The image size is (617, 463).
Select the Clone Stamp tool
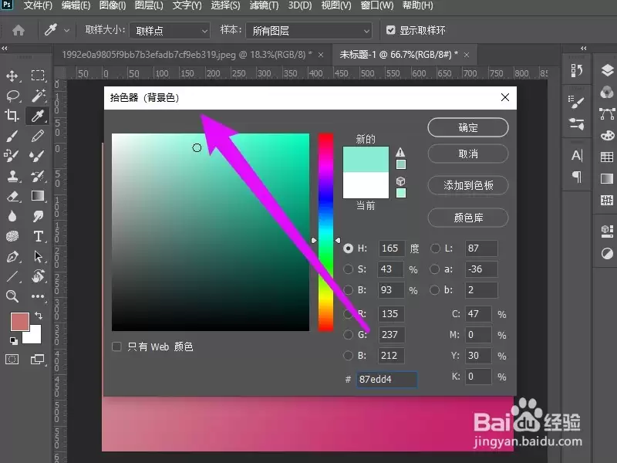12,176
